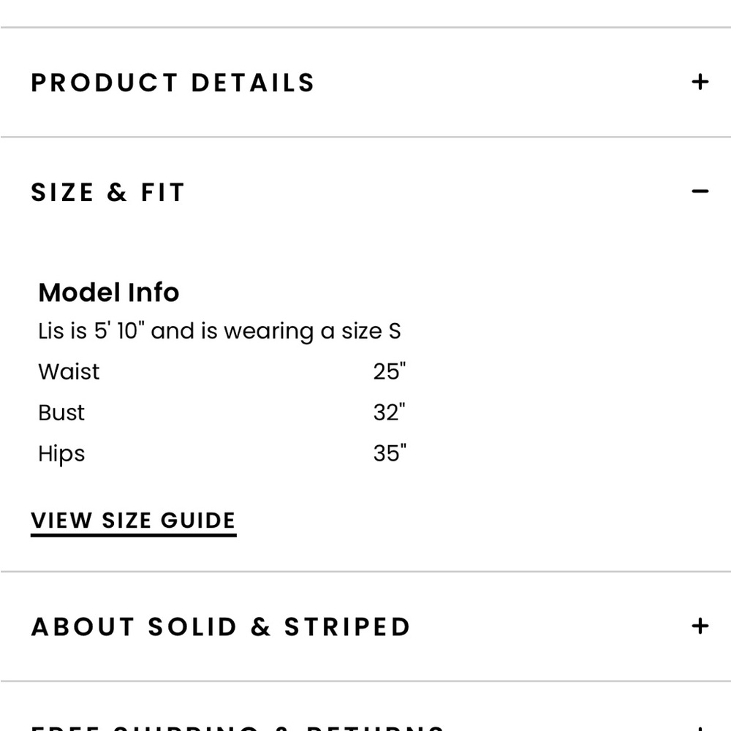Collapse Size & Fit using minus icon
This screenshot has height=731, width=731.
pos(700,192)
